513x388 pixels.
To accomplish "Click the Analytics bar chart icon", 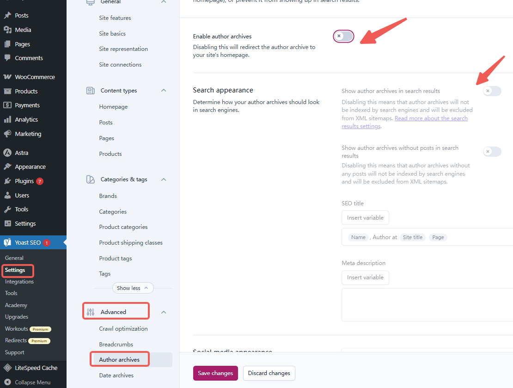I will point(7,119).
